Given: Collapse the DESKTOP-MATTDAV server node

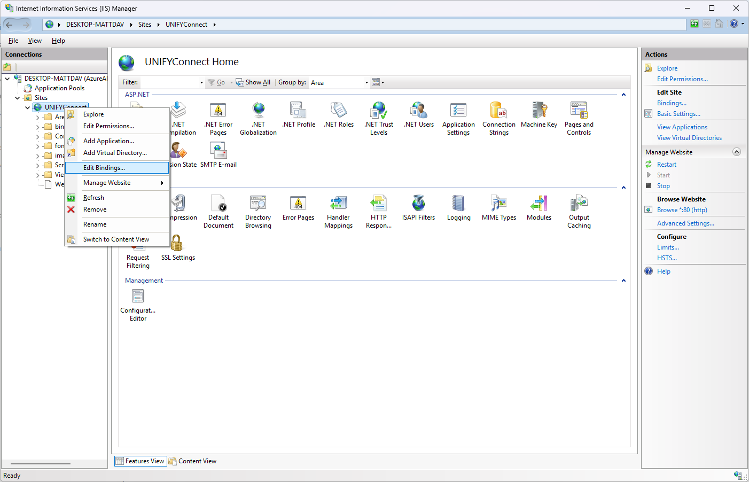Looking at the screenshot, I should [7, 79].
